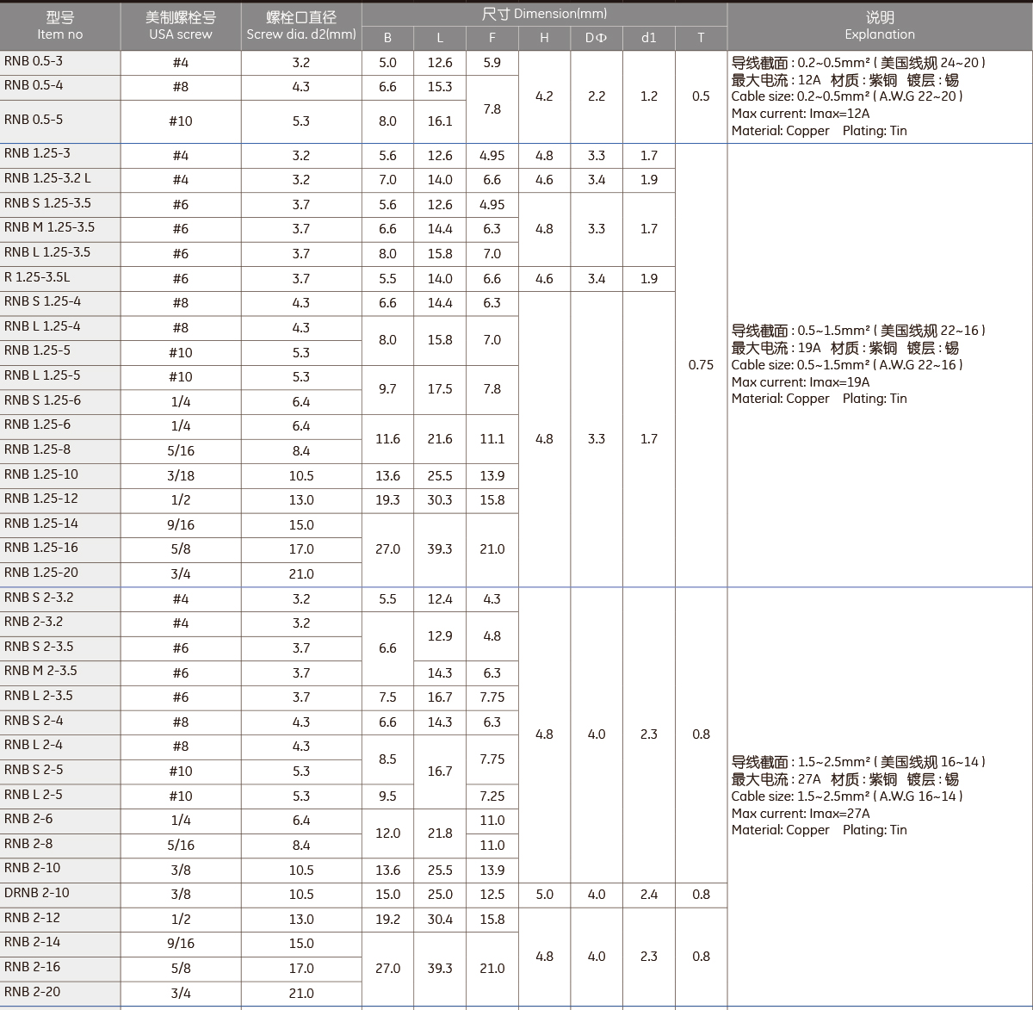1033x1010 pixels.
Task: Click the T dimension sub-header
Action: click(x=701, y=38)
